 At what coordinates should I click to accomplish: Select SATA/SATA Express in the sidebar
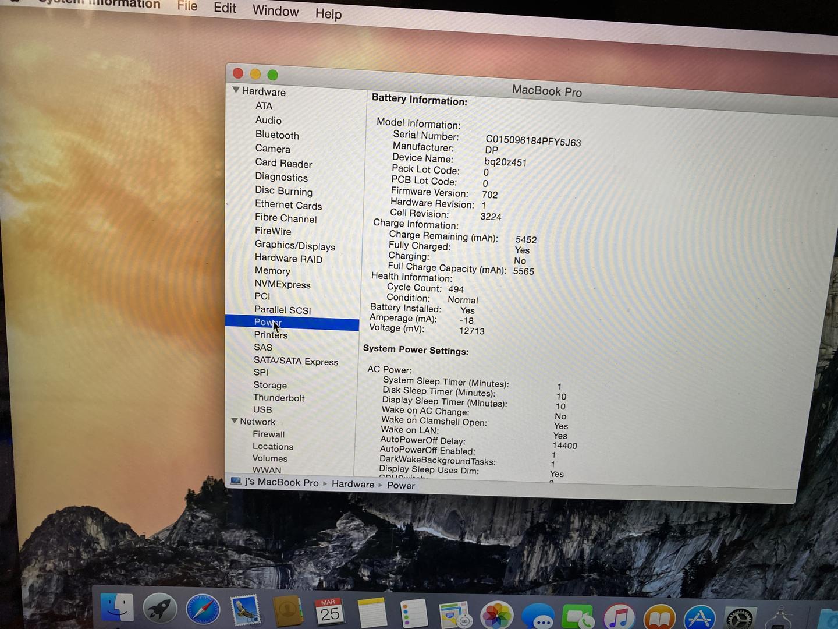tap(296, 361)
